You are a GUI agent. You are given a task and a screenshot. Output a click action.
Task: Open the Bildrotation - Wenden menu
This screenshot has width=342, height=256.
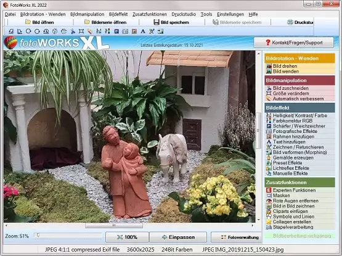pos(43,14)
